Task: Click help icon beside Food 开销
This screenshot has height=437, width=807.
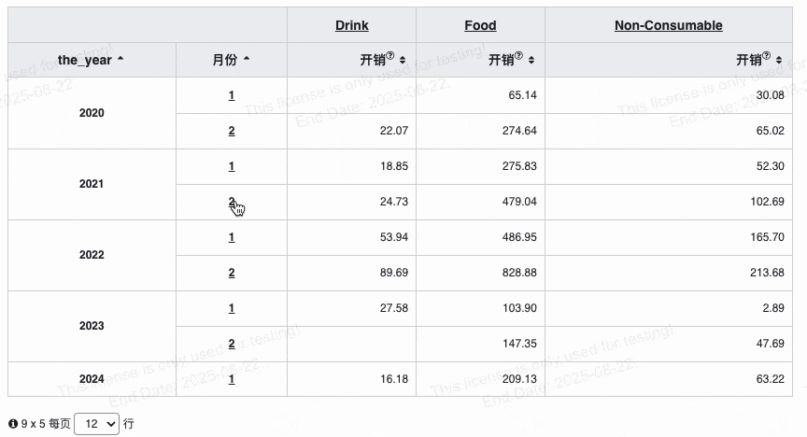Action: click(518, 56)
